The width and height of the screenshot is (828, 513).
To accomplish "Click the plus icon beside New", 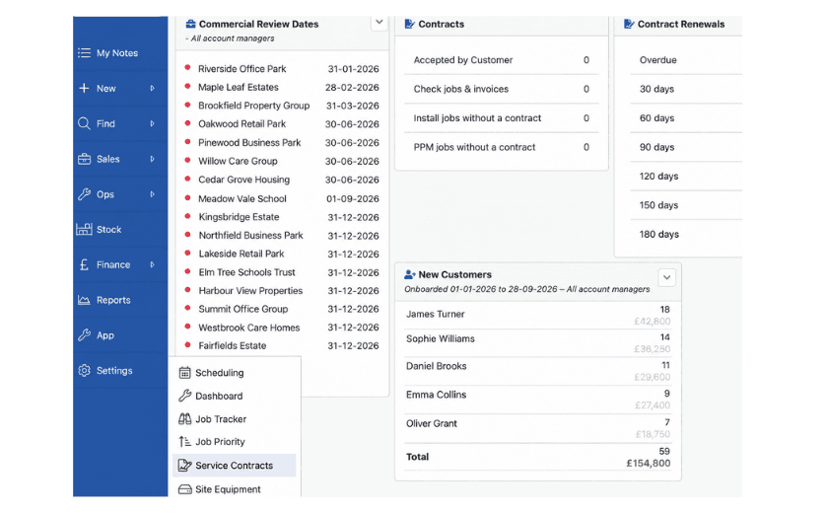I will click(x=84, y=88).
